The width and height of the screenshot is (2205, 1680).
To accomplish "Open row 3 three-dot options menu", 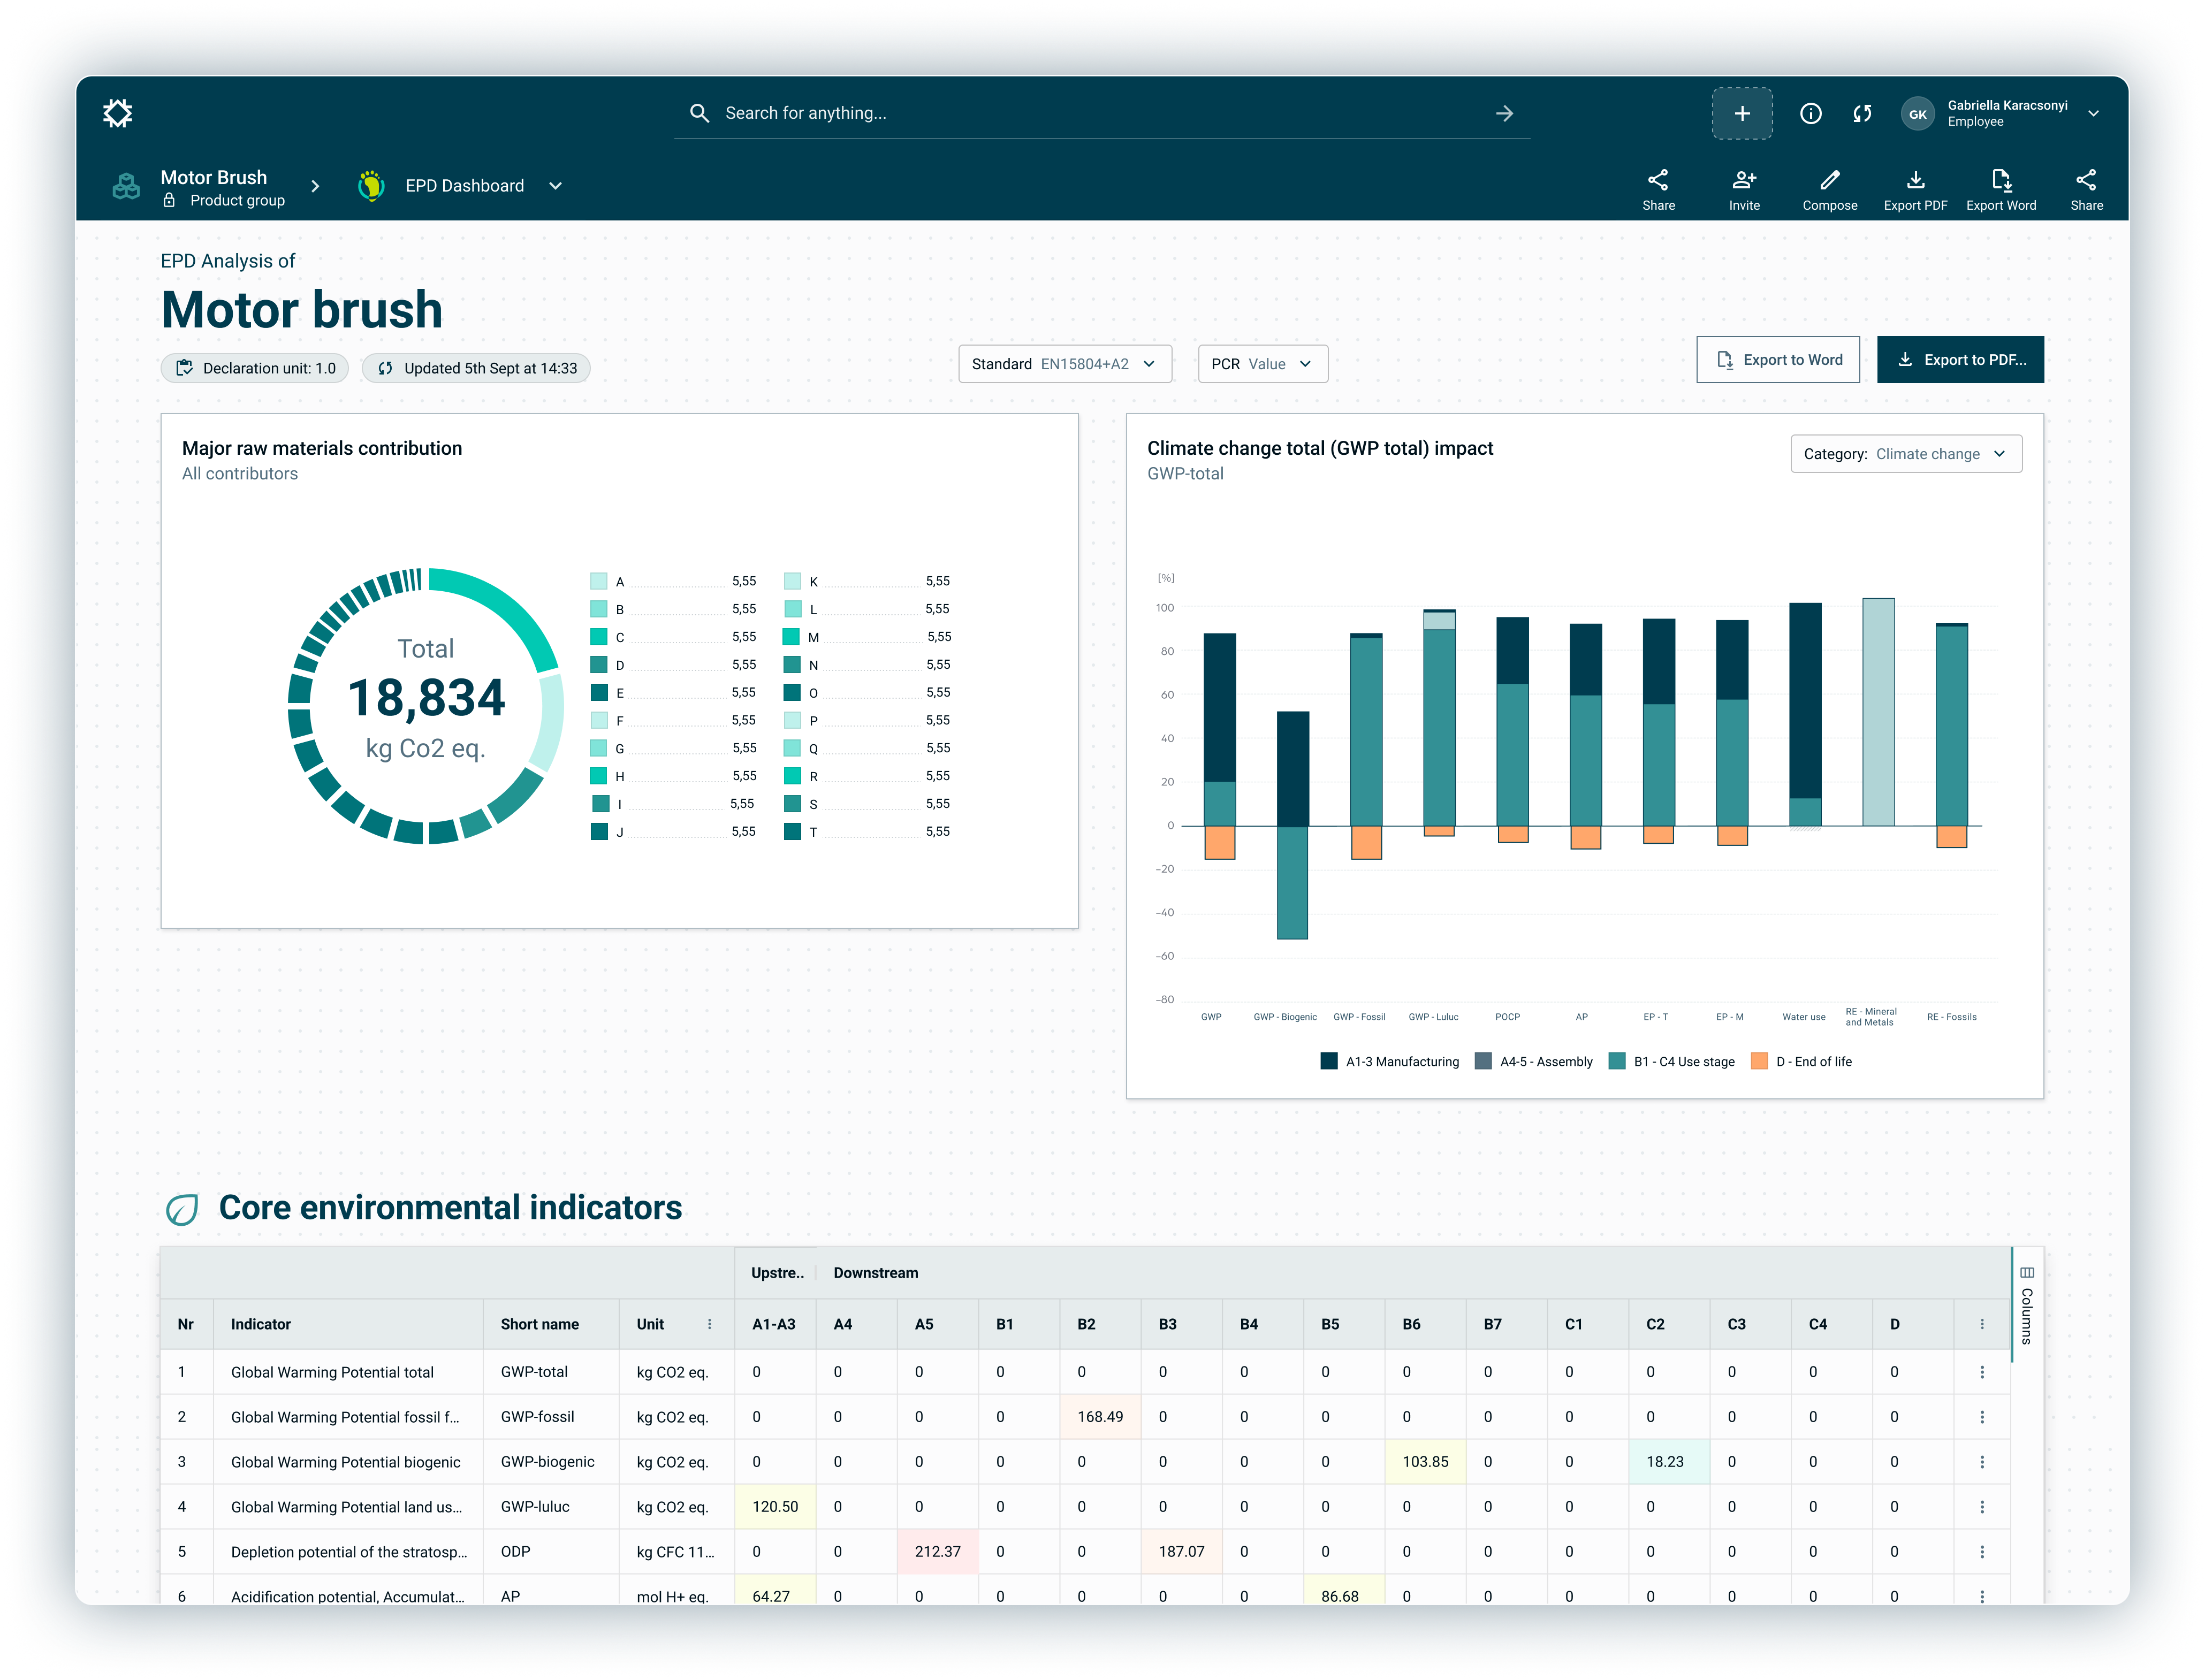I will pos(1982,1462).
